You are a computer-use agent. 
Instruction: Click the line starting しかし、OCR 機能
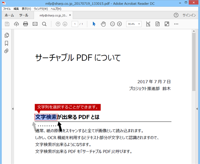tap(97, 138)
